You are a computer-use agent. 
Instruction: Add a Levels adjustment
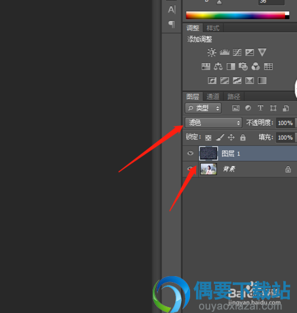pyautogui.click(x=225, y=52)
